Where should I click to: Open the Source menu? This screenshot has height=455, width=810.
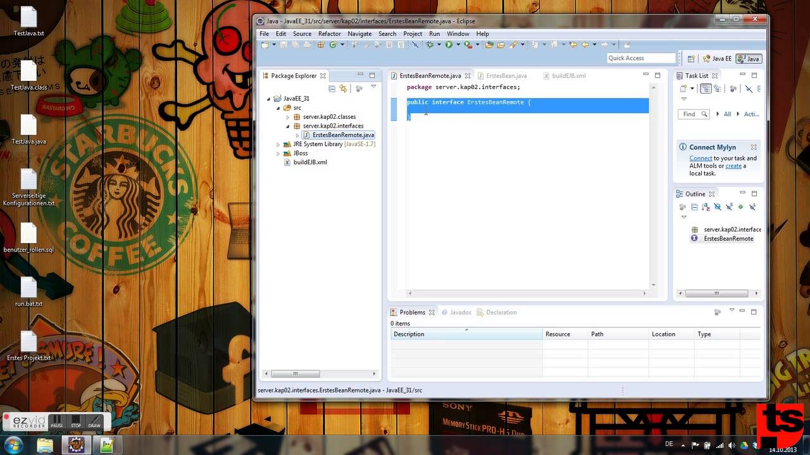[x=302, y=33]
